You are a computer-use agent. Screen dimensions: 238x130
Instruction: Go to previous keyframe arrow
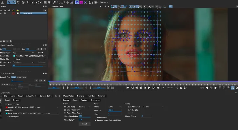pos(207,88)
